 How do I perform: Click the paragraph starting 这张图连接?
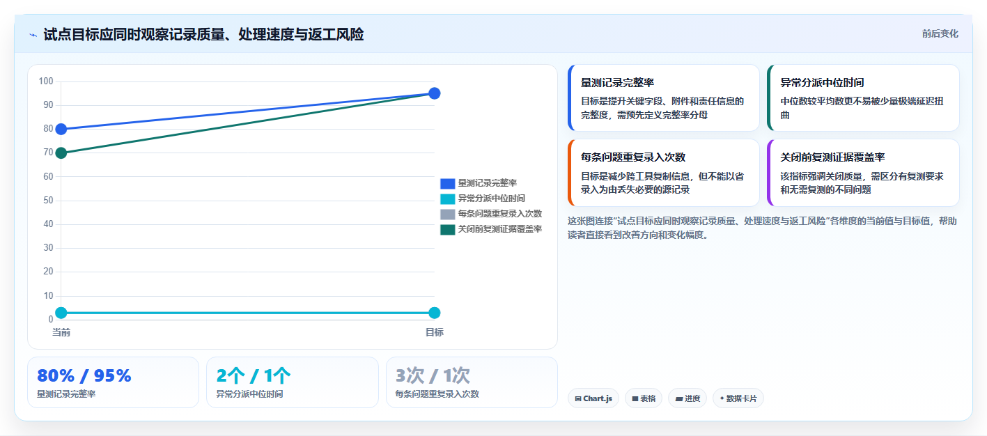pyautogui.click(x=762, y=228)
